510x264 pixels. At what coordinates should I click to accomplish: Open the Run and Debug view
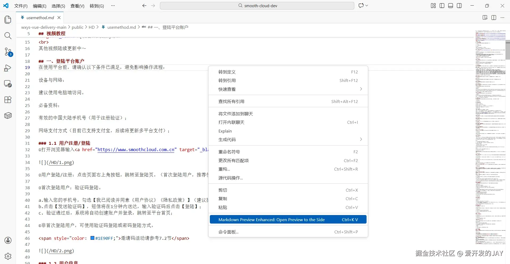[x=8, y=68]
